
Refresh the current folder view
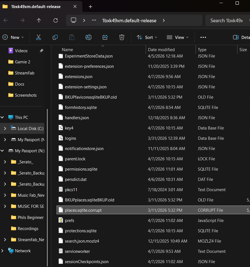55,20
